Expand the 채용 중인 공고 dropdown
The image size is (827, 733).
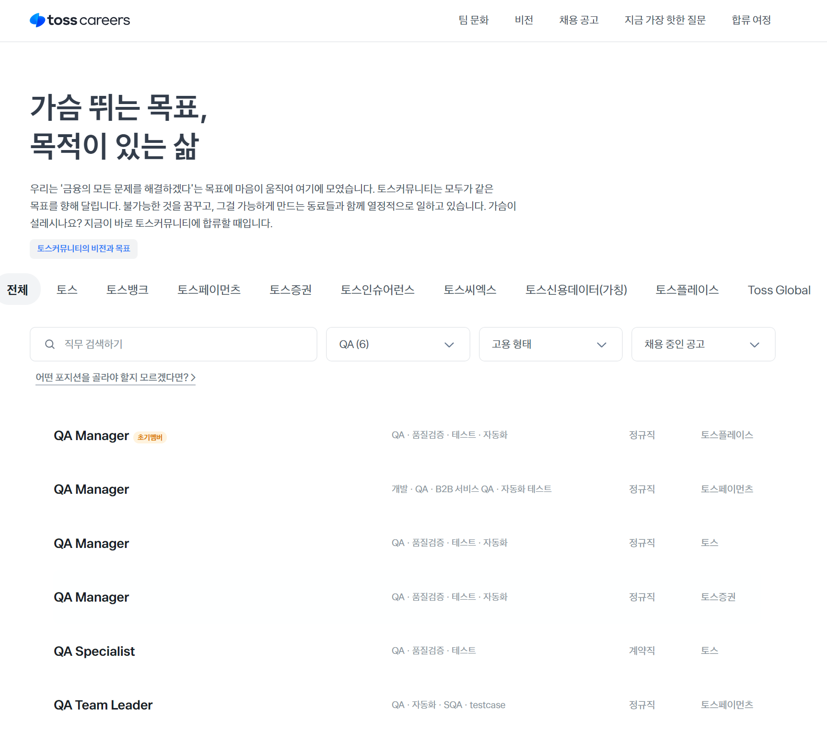click(x=703, y=344)
